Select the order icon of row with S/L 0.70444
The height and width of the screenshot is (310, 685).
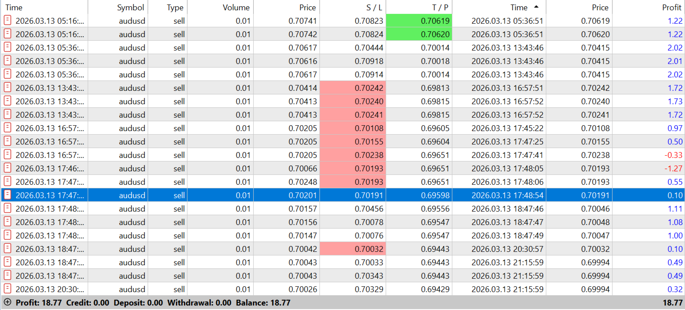pos(8,47)
